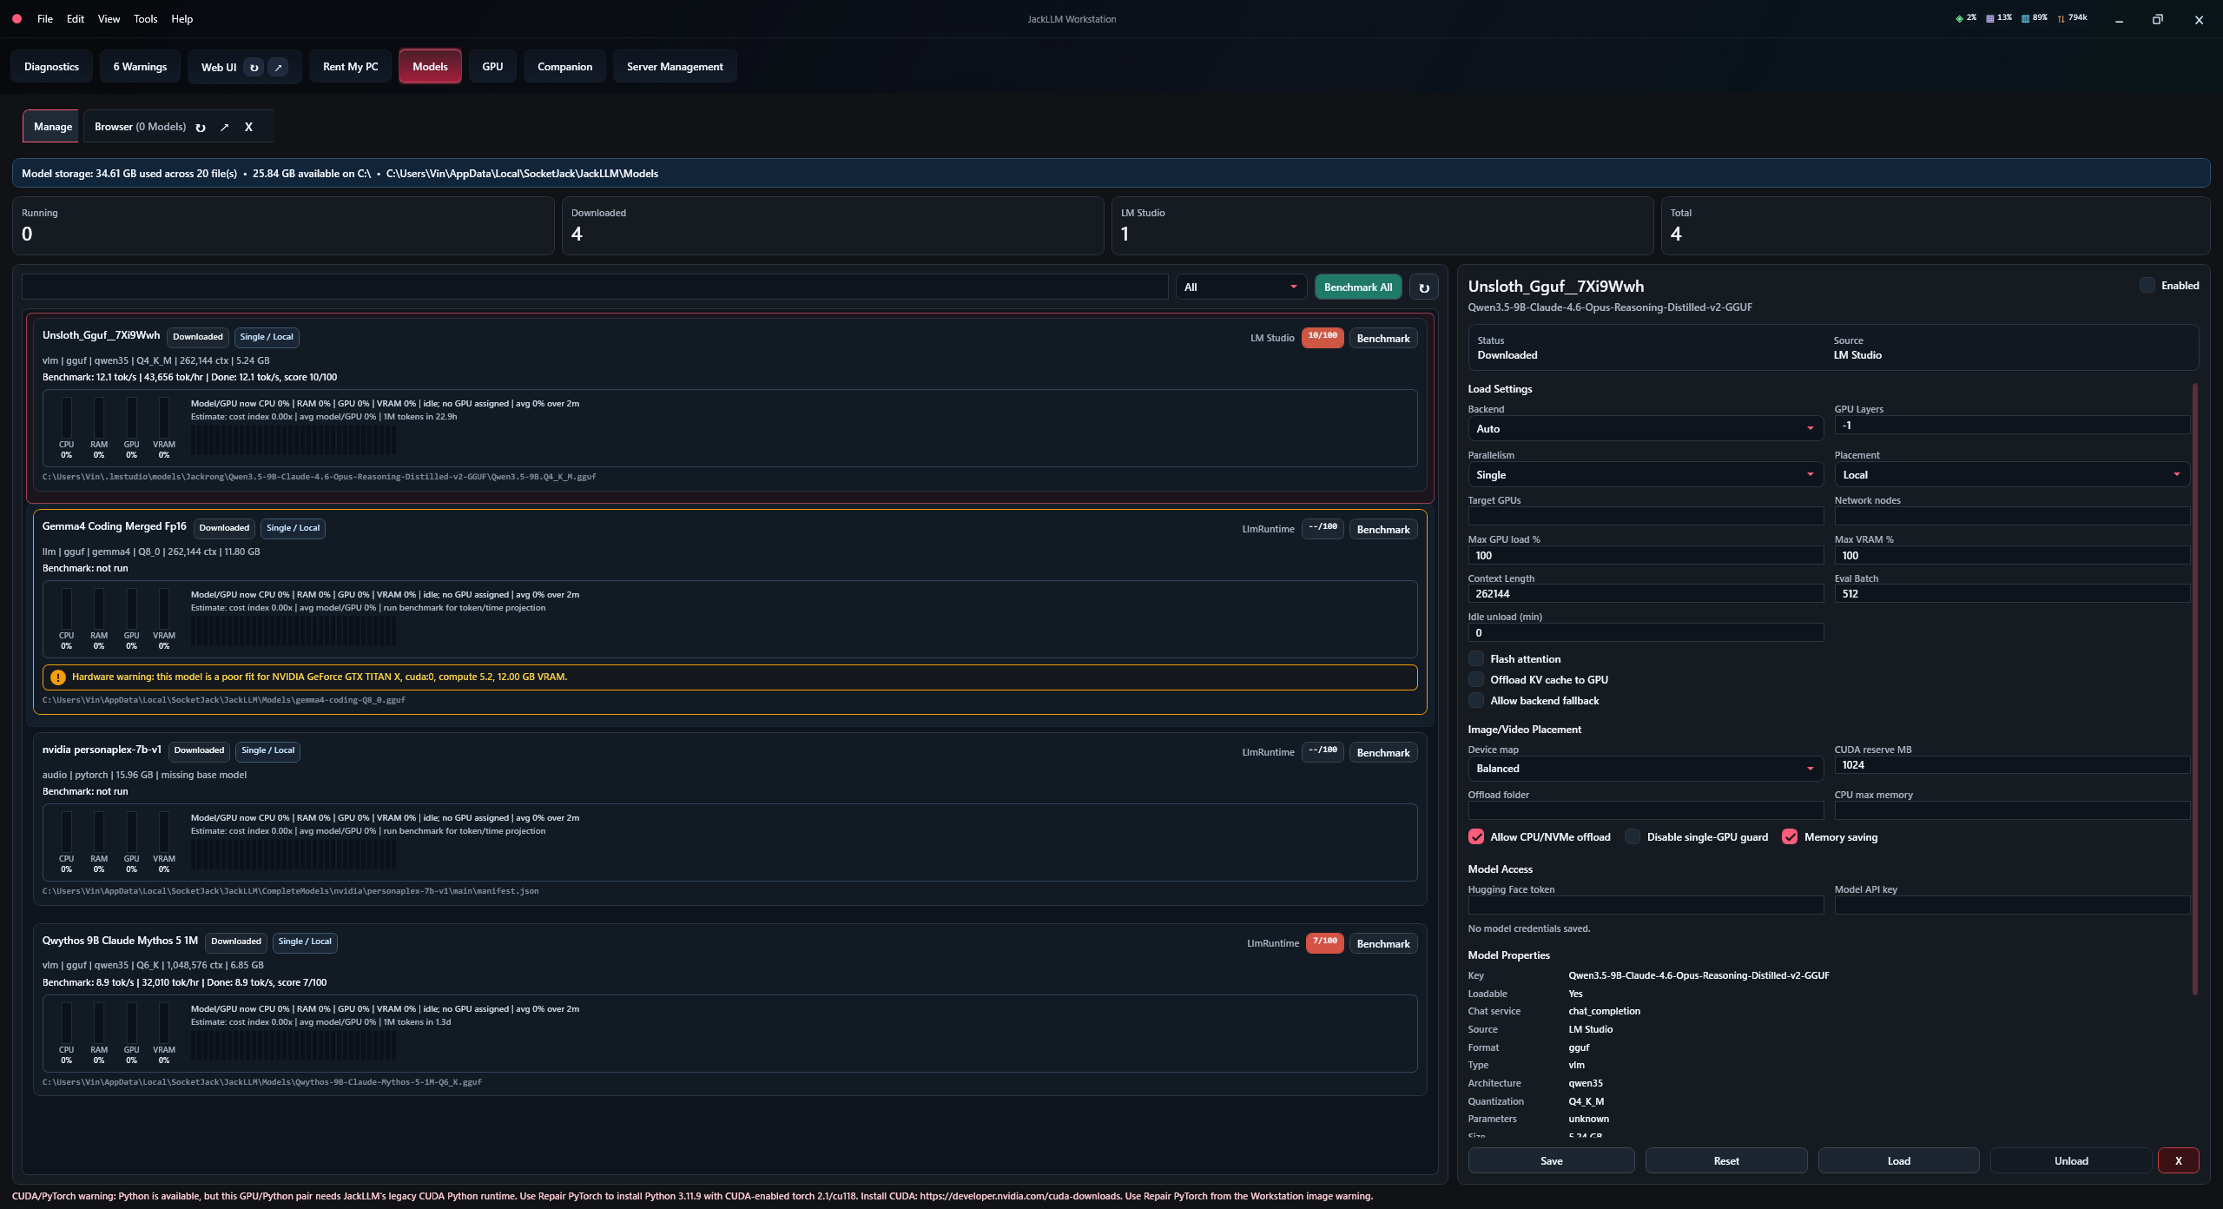Image resolution: width=2223 pixels, height=1209 pixels.
Task: Click the hardware warning icon on Gemma4 card
Action: (58, 677)
